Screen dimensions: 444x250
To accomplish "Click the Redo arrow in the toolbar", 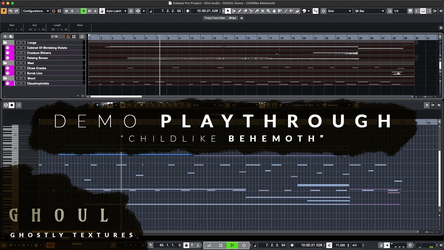I will 16,11.
